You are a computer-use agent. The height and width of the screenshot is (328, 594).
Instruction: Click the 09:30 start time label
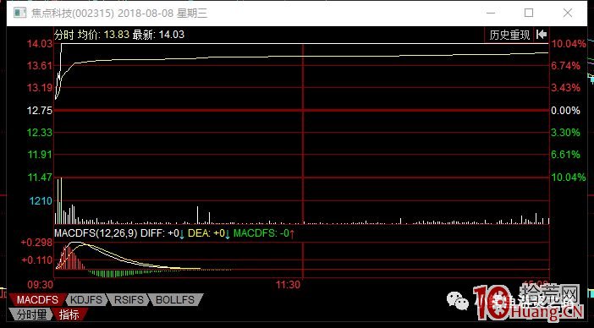40,285
